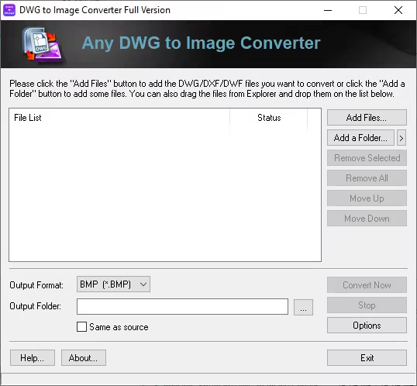Click the Remove Selected button

(x=367, y=158)
